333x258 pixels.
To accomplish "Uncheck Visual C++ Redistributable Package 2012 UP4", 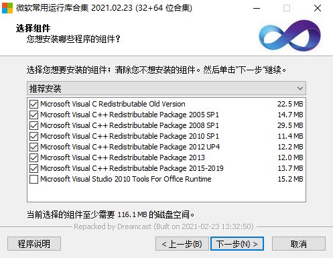I will 34,147.
